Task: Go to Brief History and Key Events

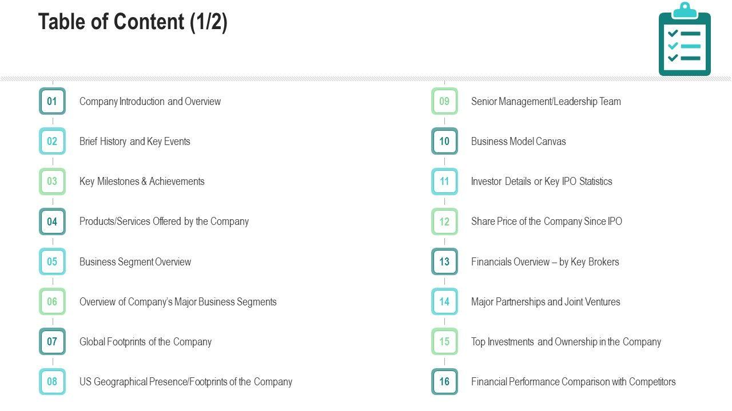Action: [x=134, y=142]
